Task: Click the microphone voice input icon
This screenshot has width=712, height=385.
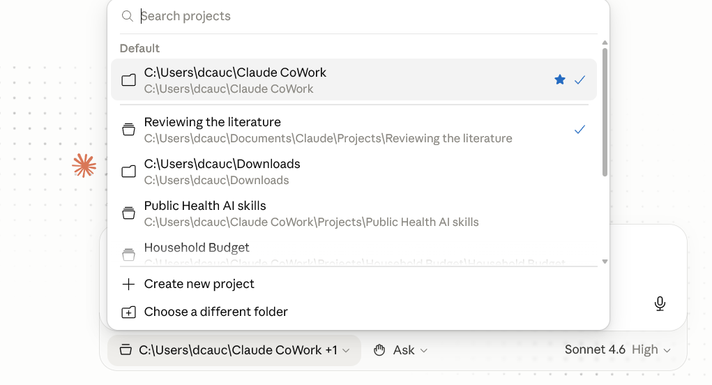Action: (x=660, y=303)
